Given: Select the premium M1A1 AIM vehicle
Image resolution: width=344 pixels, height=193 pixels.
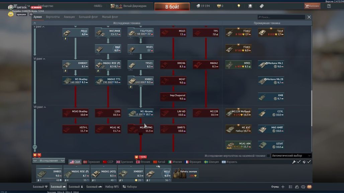Looking at the screenshot, I should point(239,145).
